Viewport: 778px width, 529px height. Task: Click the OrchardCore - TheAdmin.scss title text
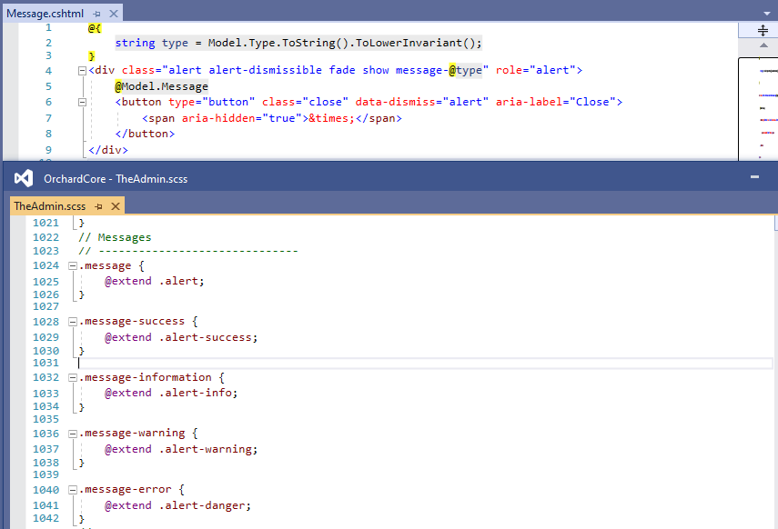click(116, 179)
